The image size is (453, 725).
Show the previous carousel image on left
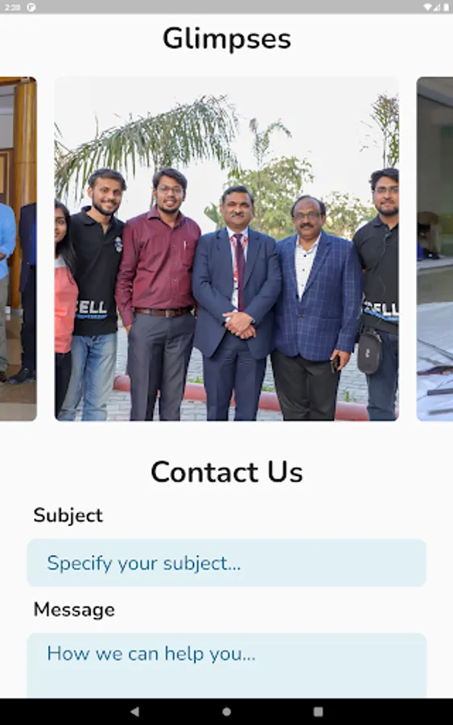click(x=18, y=249)
